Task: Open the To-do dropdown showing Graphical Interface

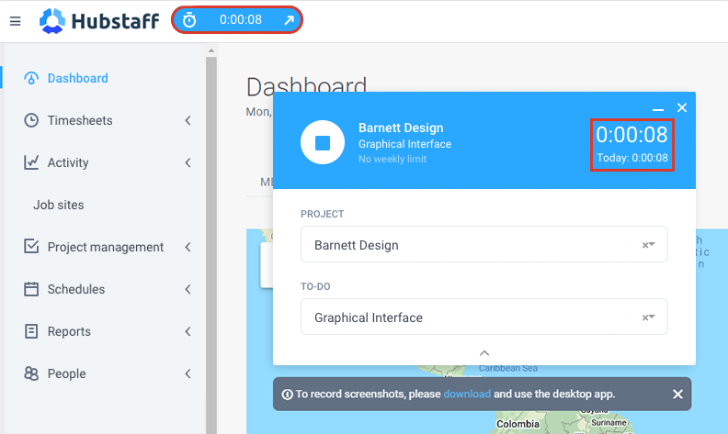Action: coord(484,317)
